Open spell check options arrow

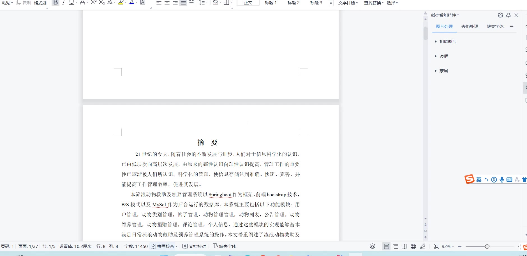pyautogui.click(x=177, y=246)
